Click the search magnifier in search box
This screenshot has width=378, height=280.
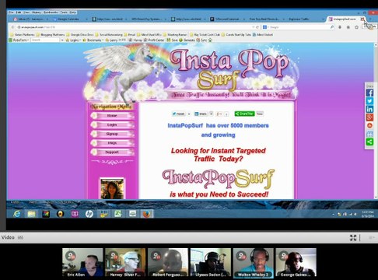pyautogui.click(x=332, y=27)
